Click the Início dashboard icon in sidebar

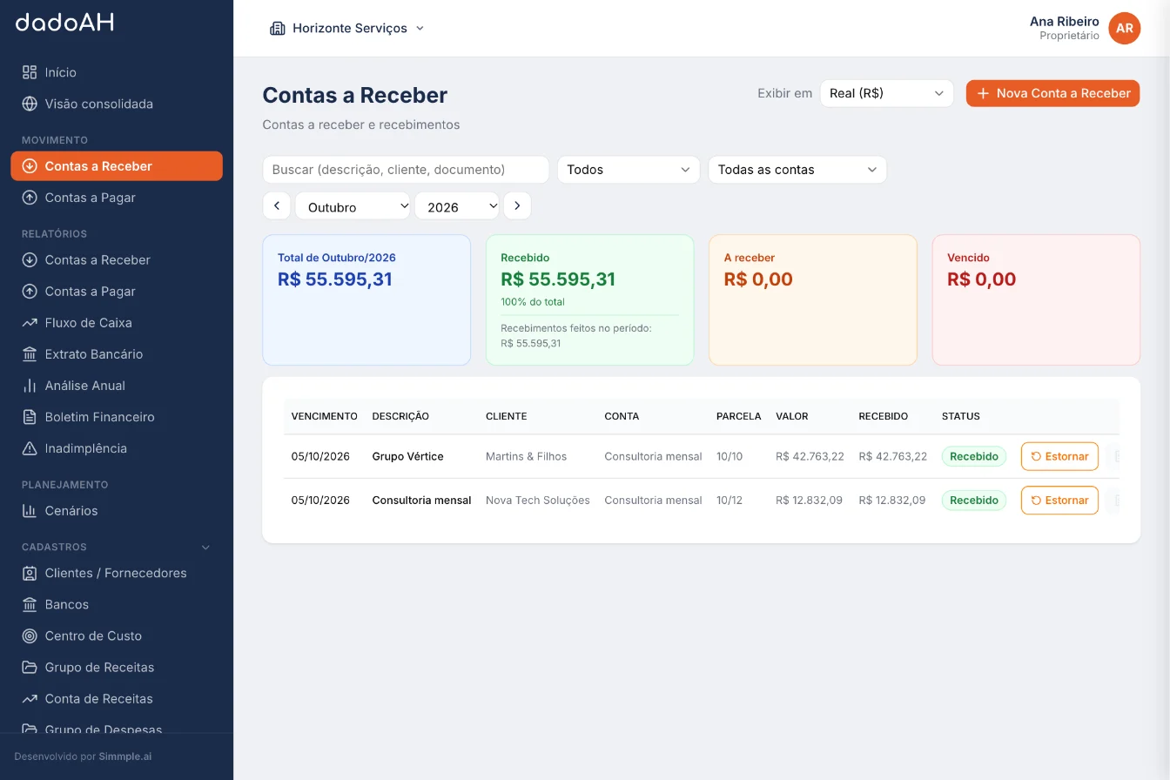(x=30, y=72)
